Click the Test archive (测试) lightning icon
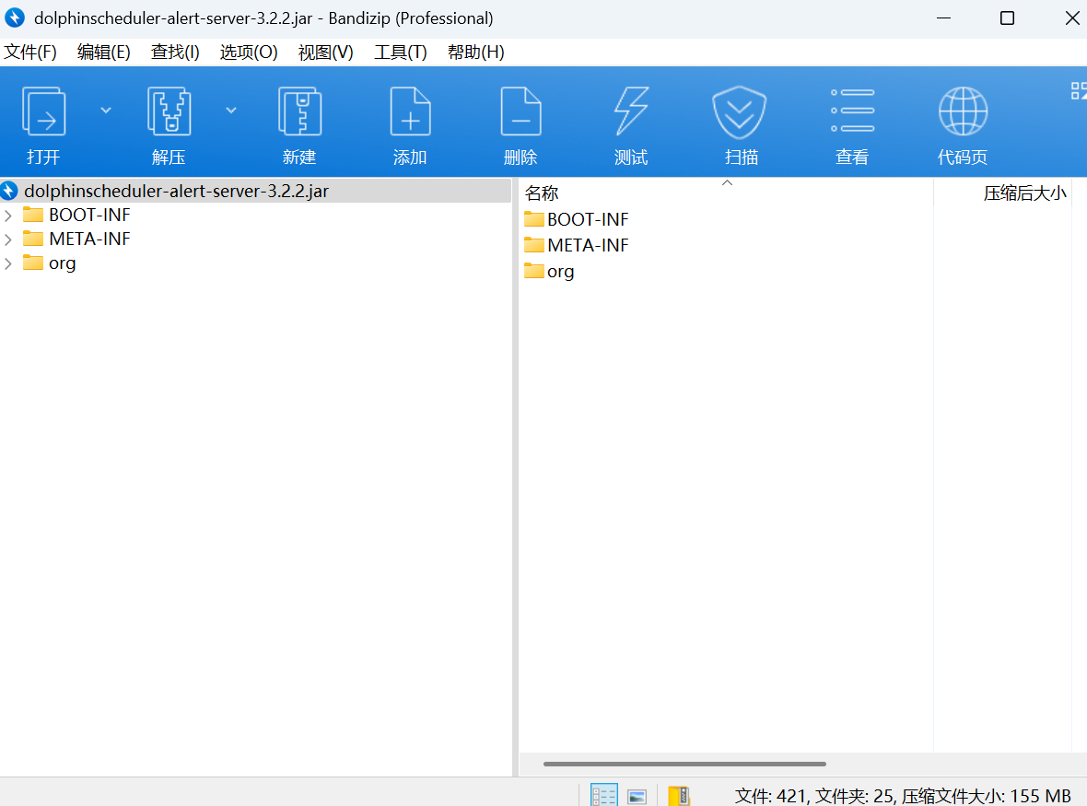1087x806 pixels. [631, 111]
